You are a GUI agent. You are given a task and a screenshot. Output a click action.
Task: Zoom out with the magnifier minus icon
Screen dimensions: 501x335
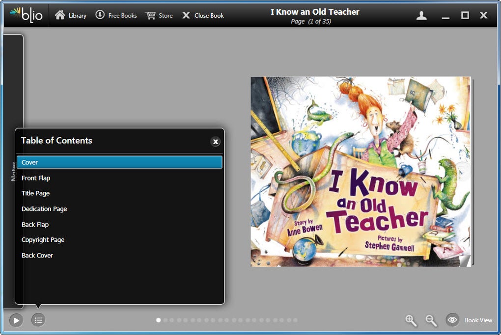[x=431, y=320]
